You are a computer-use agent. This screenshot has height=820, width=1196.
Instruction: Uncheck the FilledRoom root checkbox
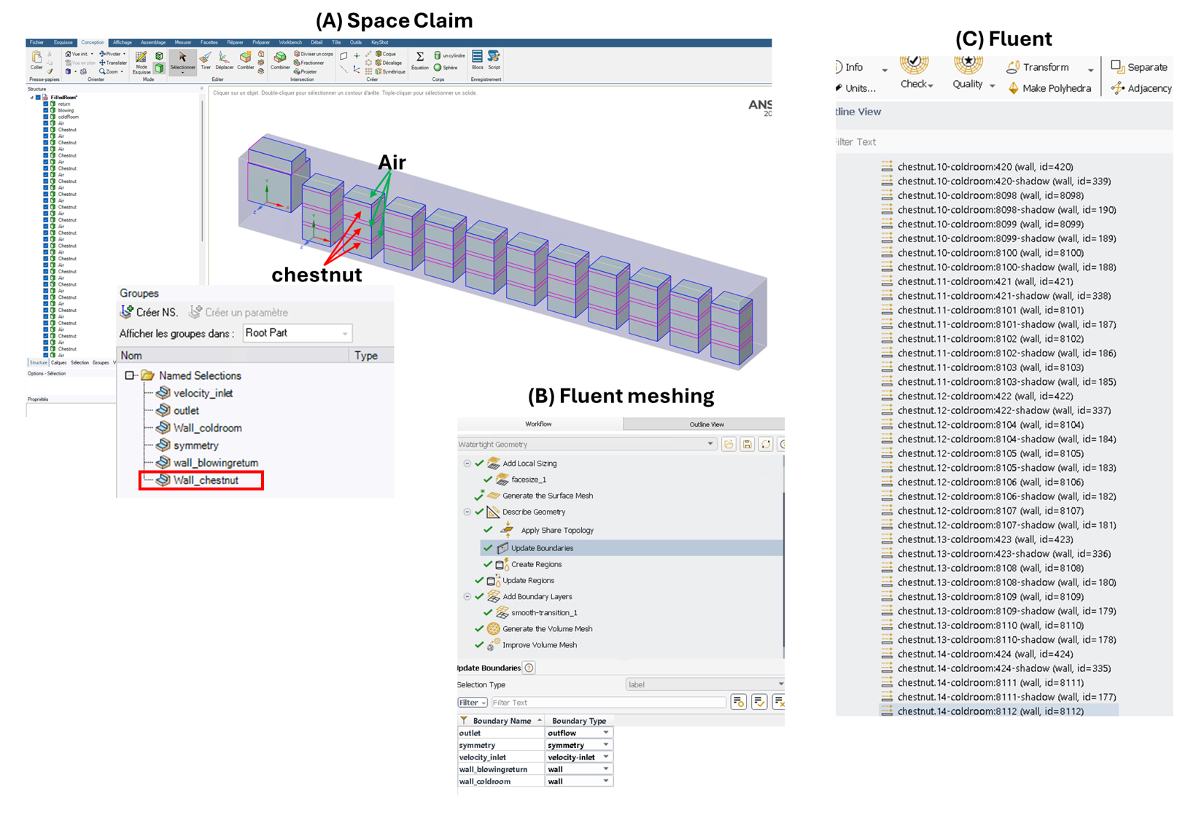(39, 97)
